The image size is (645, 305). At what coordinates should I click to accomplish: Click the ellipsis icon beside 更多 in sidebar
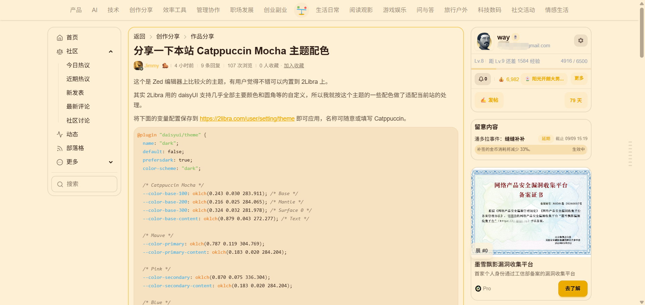point(60,162)
